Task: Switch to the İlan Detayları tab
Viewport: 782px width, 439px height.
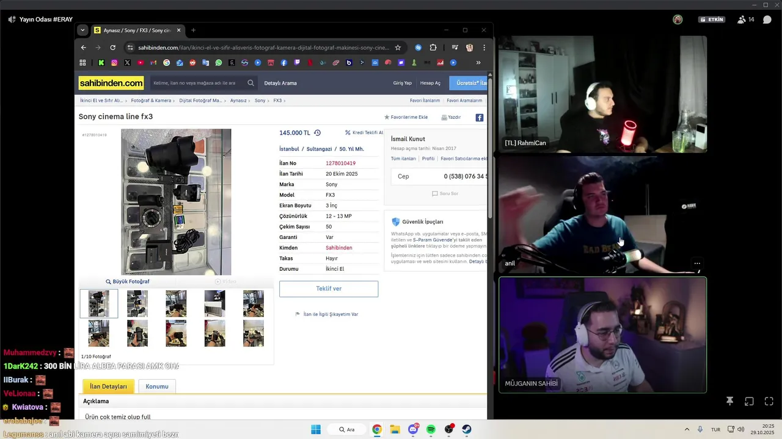Action: coord(108,387)
